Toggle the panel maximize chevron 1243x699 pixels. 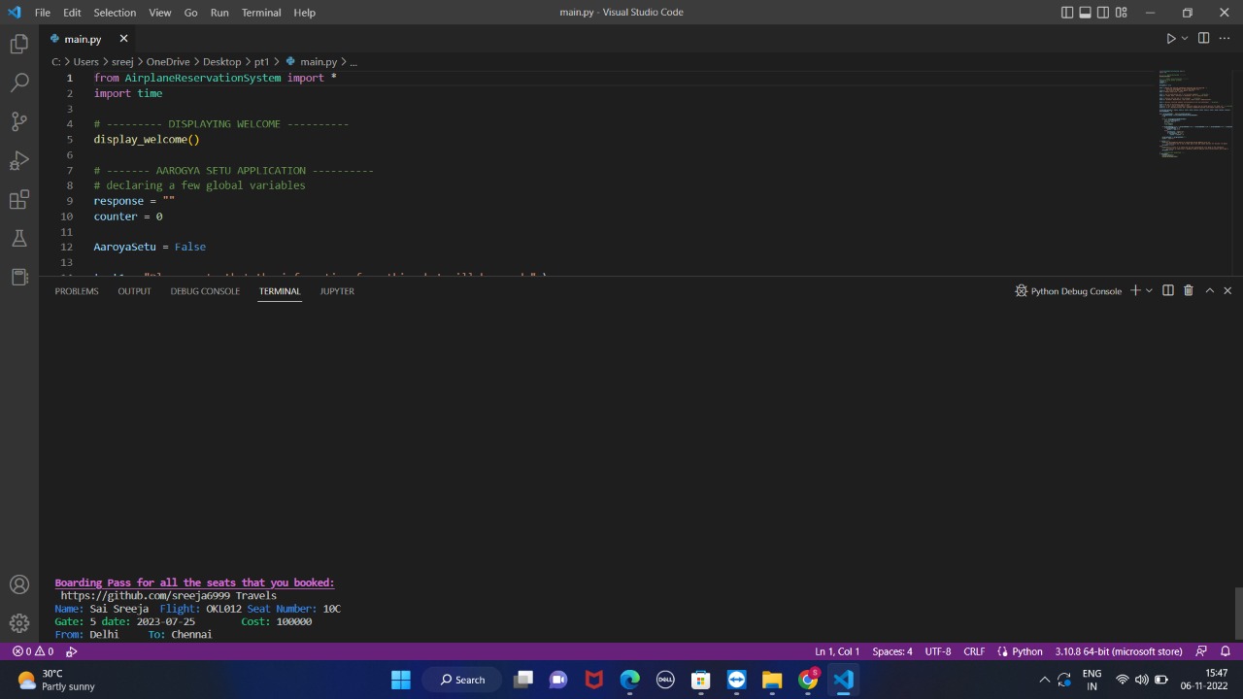point(1209,290)
